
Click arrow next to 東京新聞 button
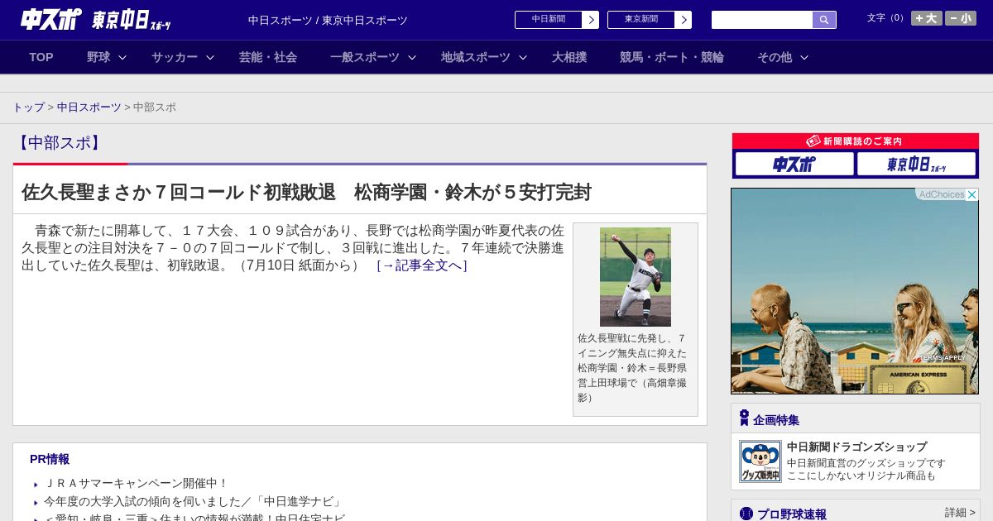click(x=684, y=20)
